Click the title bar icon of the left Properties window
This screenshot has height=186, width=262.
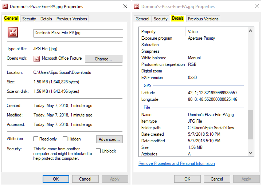point(5,6)
